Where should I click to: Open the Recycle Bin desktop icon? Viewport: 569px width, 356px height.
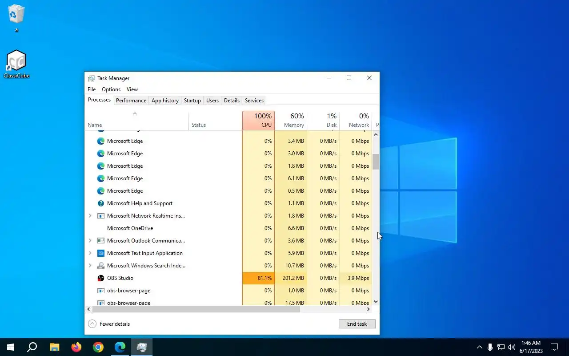coord(16,18)
